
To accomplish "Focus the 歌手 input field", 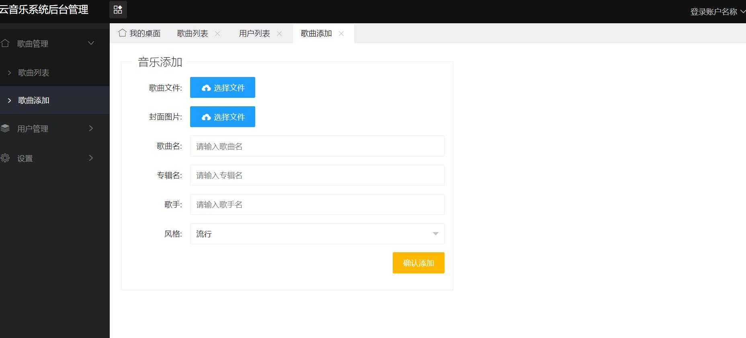I will coord(317,204).
